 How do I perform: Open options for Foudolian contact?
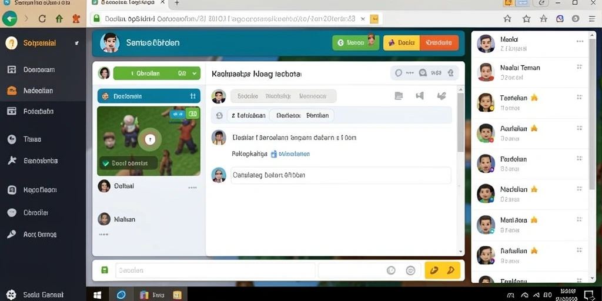[579, 159]
